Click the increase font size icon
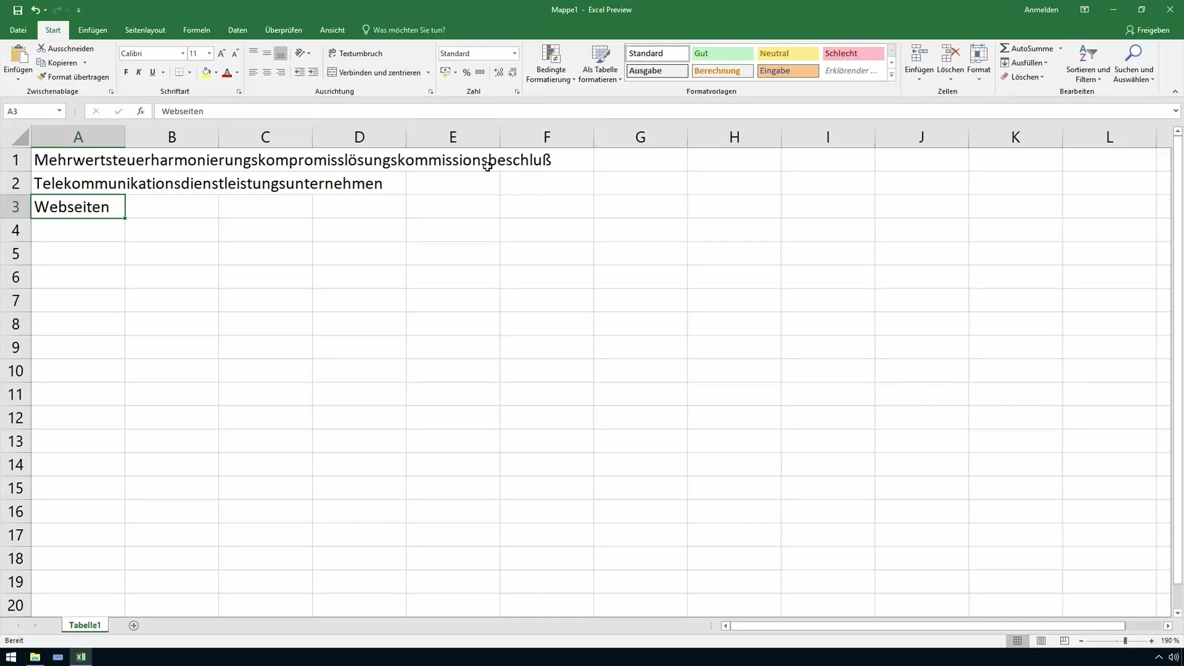The width and height of the screenshot is (1184, 666). coord(221,54)
